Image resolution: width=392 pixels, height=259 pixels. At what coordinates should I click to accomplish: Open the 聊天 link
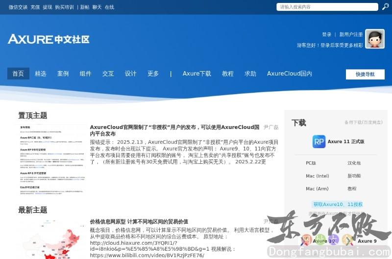97,7
